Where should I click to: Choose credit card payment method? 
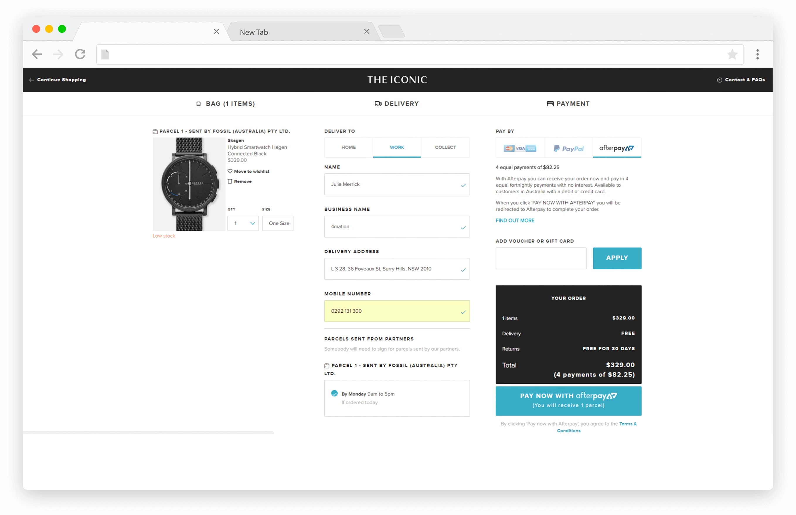click(x=520, y=148)
